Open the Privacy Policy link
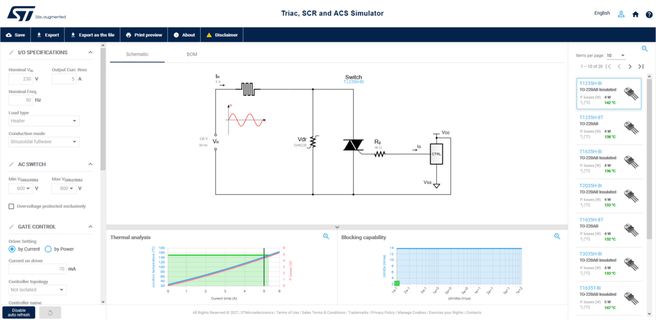This screenshot has height=320, width=656. [383, 313]
